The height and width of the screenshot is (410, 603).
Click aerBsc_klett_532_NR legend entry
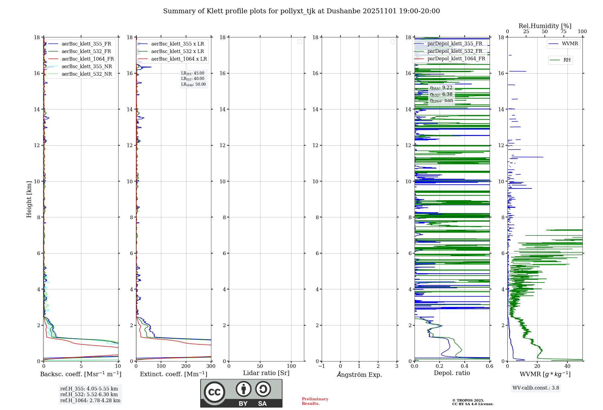pyautogui.click(x=87, y=74)
